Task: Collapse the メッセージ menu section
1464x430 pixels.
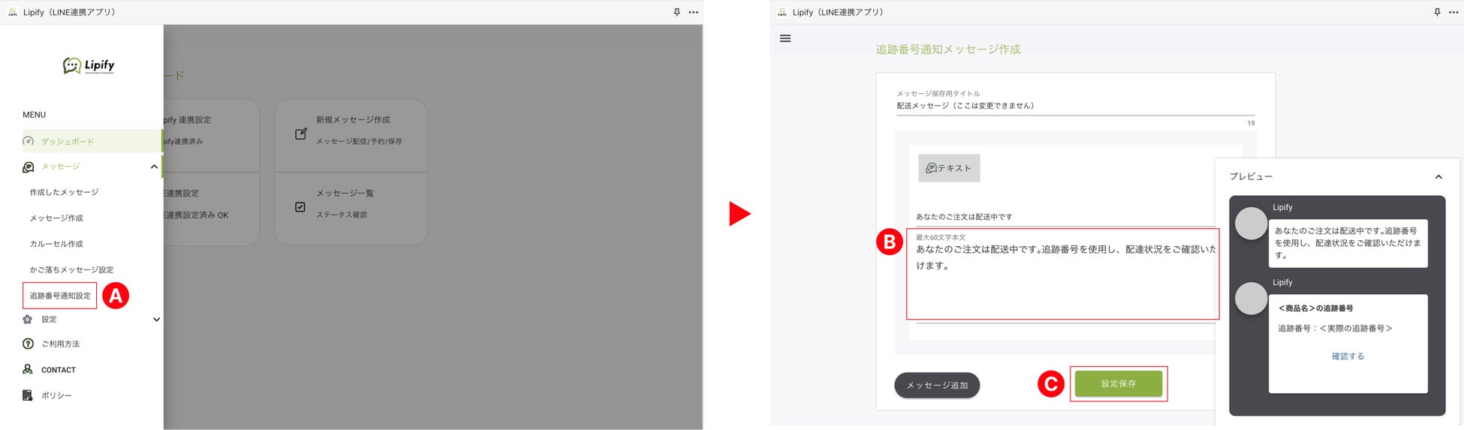Action: click(154, 167)
